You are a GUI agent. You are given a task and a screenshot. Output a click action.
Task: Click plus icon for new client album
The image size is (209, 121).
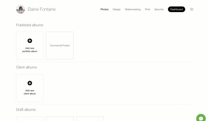[30, 83]
